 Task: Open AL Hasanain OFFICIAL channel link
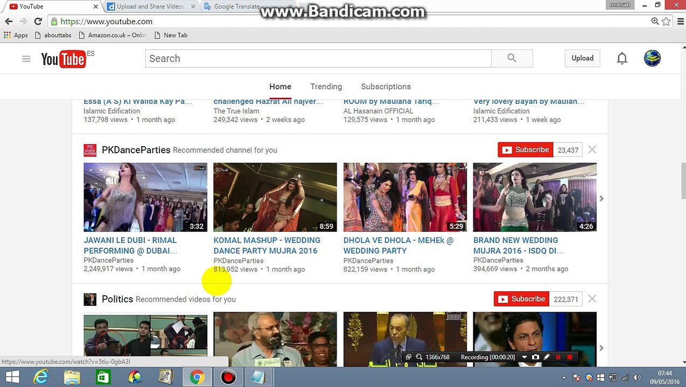pyautogui.click(x=379, y=111)
